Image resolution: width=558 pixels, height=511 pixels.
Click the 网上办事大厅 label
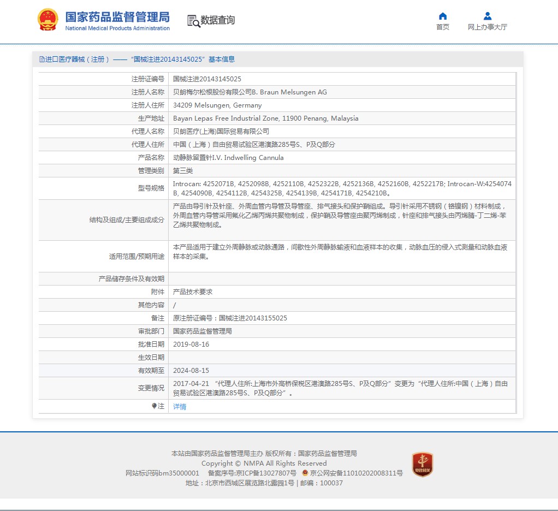coord(488,27)
